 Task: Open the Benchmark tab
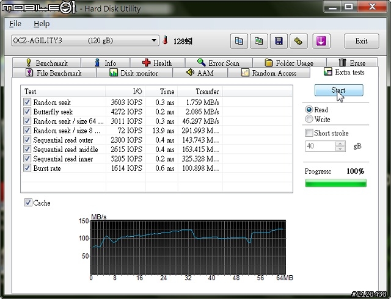tap(46, 63)
